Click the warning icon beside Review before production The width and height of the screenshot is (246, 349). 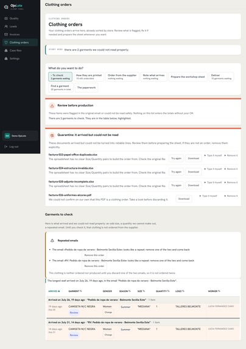tap(52, 106)
